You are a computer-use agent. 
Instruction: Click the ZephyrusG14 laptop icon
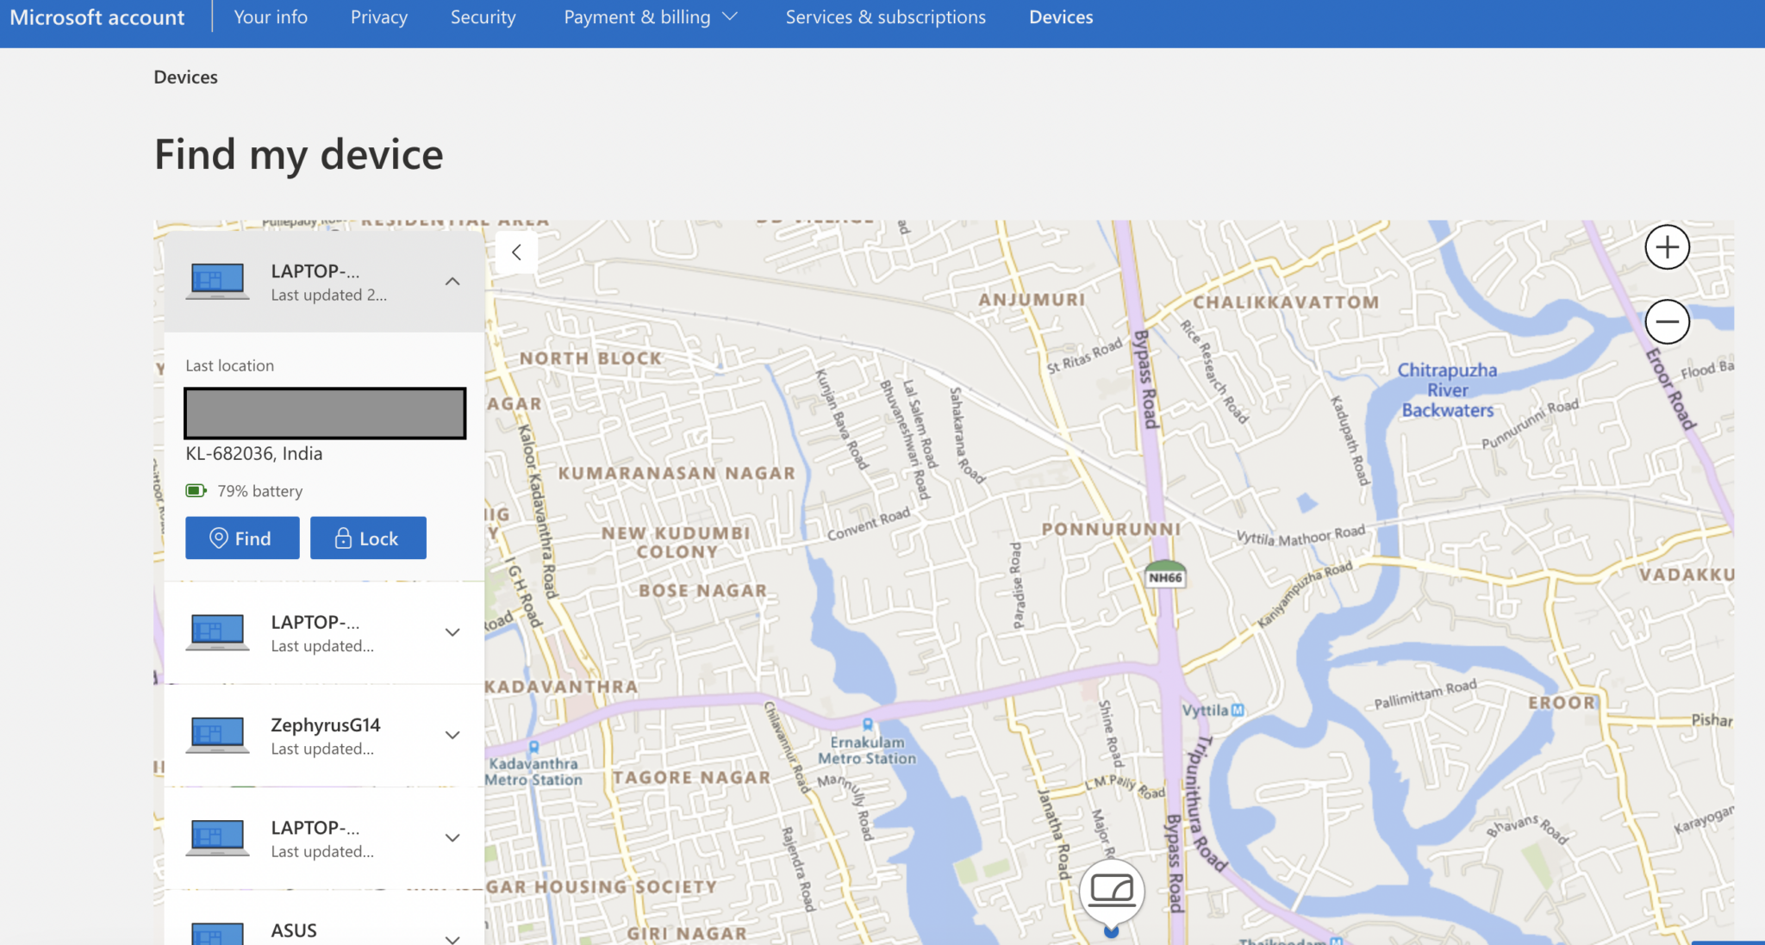[x=218, y=735]
